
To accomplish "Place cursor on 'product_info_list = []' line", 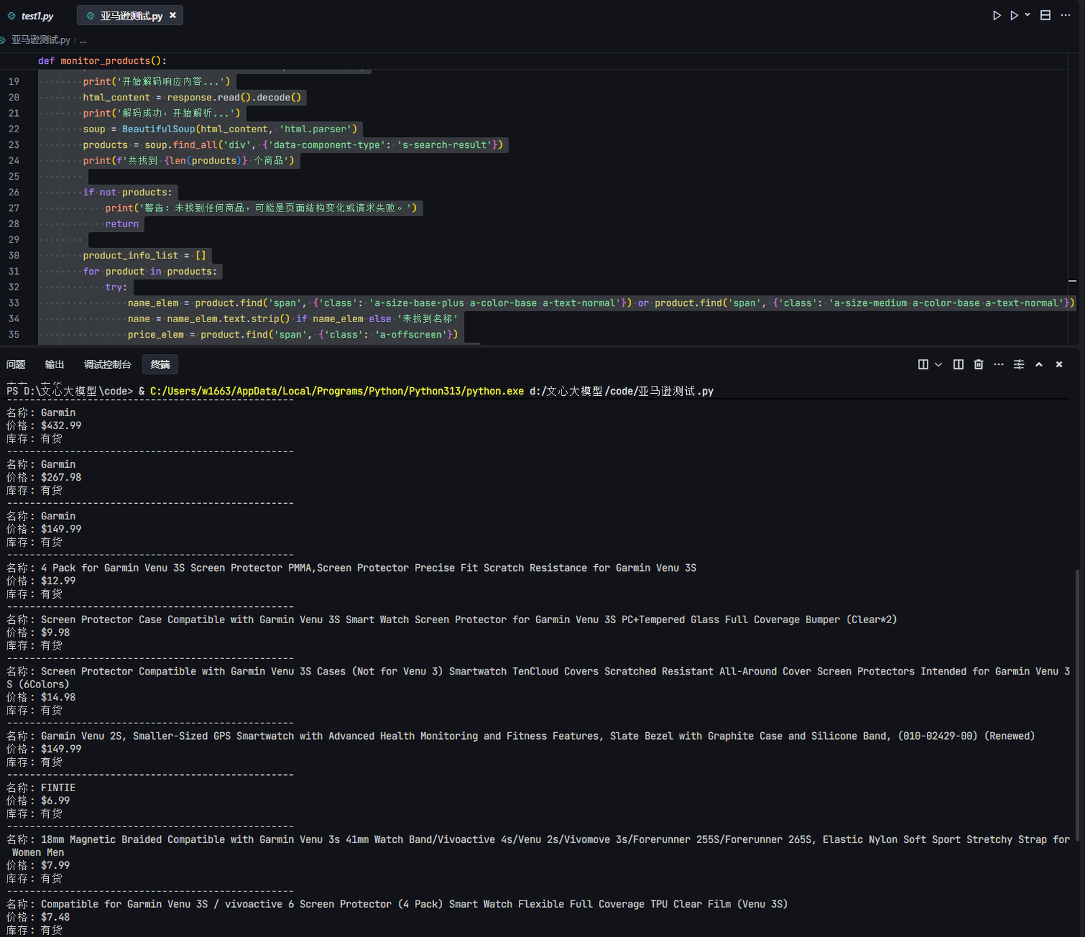I will [x=144, y=256].
